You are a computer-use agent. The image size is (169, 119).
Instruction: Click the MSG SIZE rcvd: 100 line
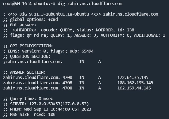click(29, 115)
